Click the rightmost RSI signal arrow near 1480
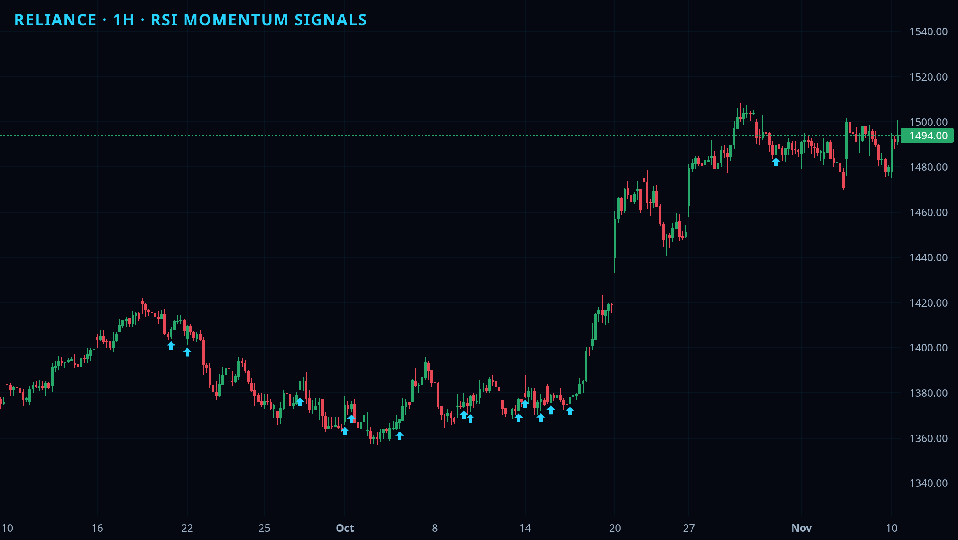Image resolution: width=958 pixels, height=540 pixels. click(776, 162)
